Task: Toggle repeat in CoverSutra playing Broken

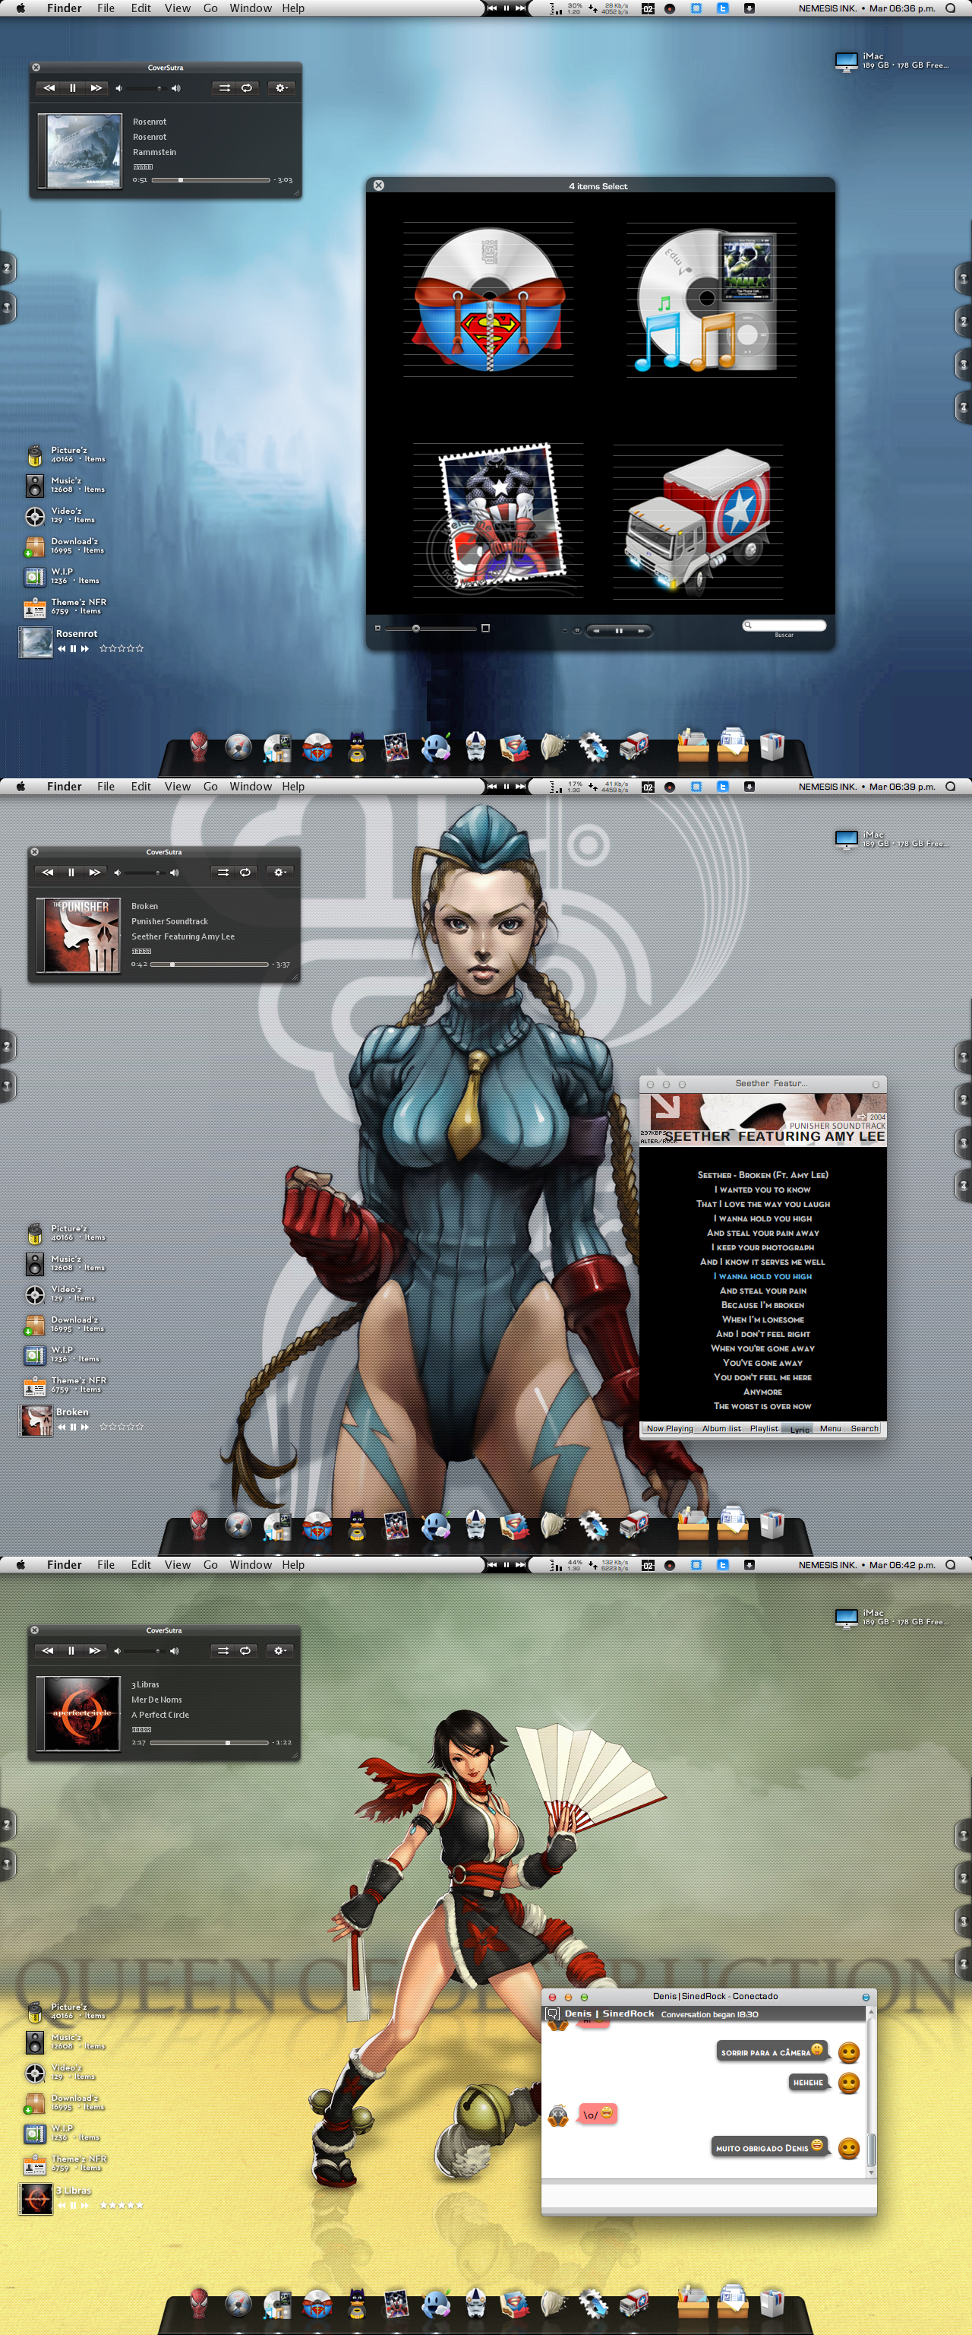Action: 245,872
